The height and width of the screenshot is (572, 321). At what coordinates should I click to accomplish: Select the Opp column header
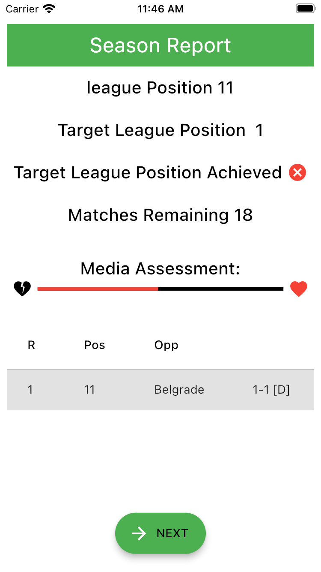click(166, 345)
